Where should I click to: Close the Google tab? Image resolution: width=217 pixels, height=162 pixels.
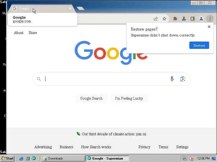tap(70, 9)
